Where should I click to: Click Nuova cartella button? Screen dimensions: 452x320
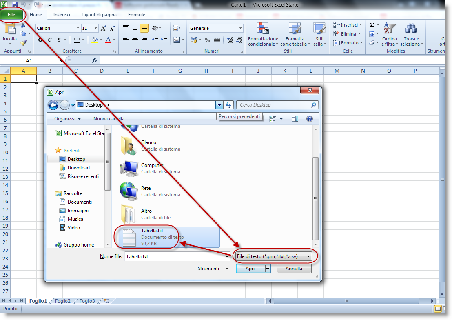[109, 119]
